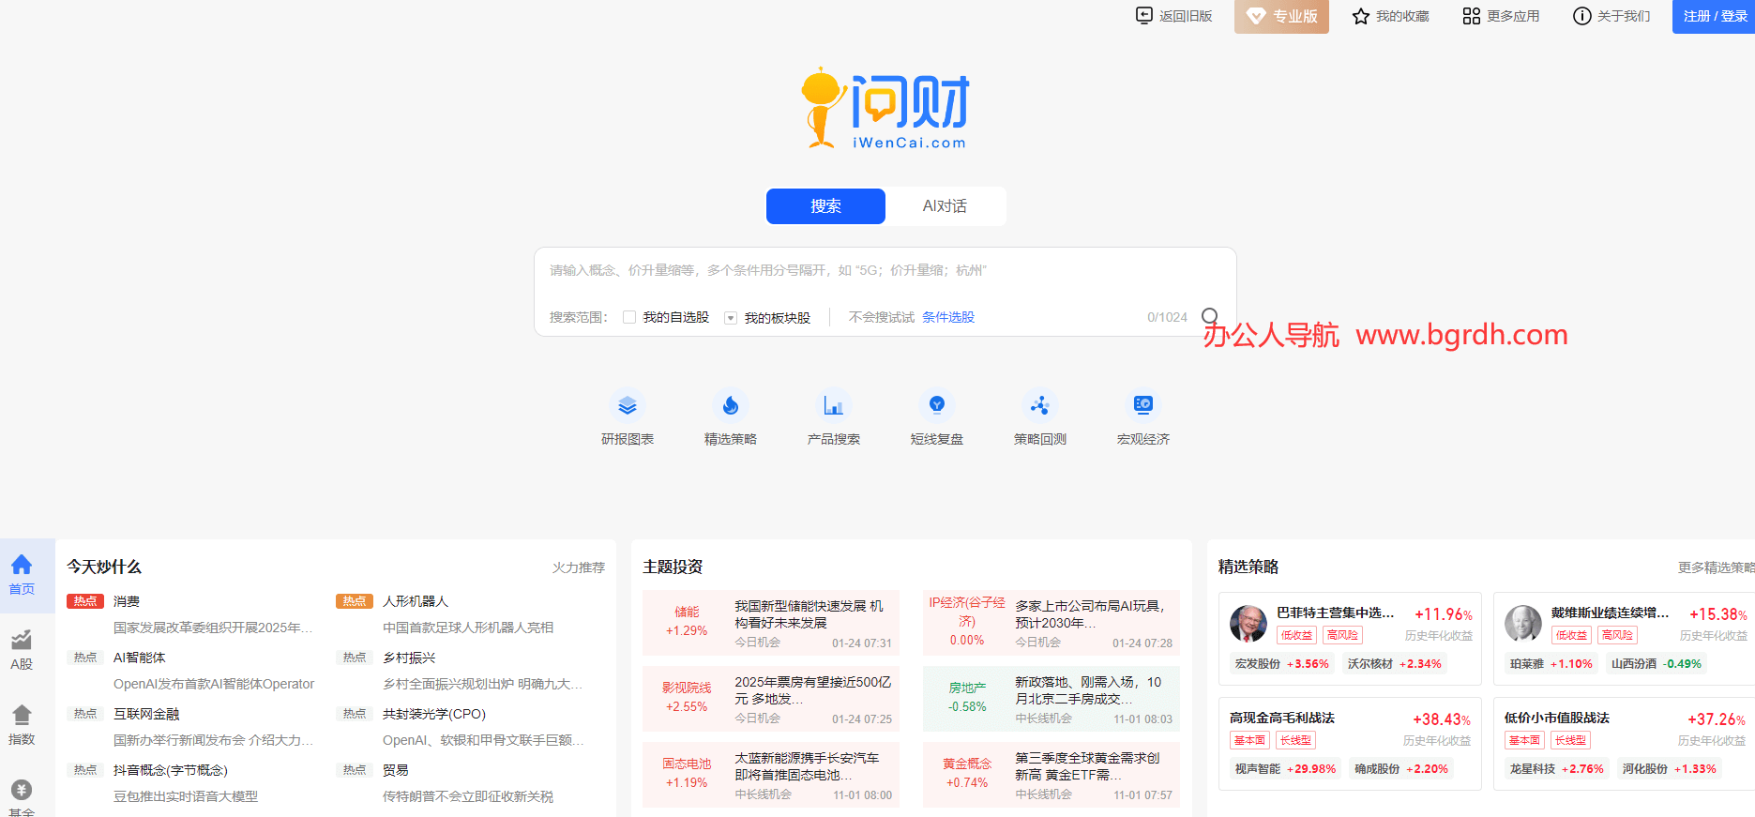The height and width of the screenshot is (817, 1755).
Task: Select 首页 home icon in left sidebar
Action: coord(22,565)
